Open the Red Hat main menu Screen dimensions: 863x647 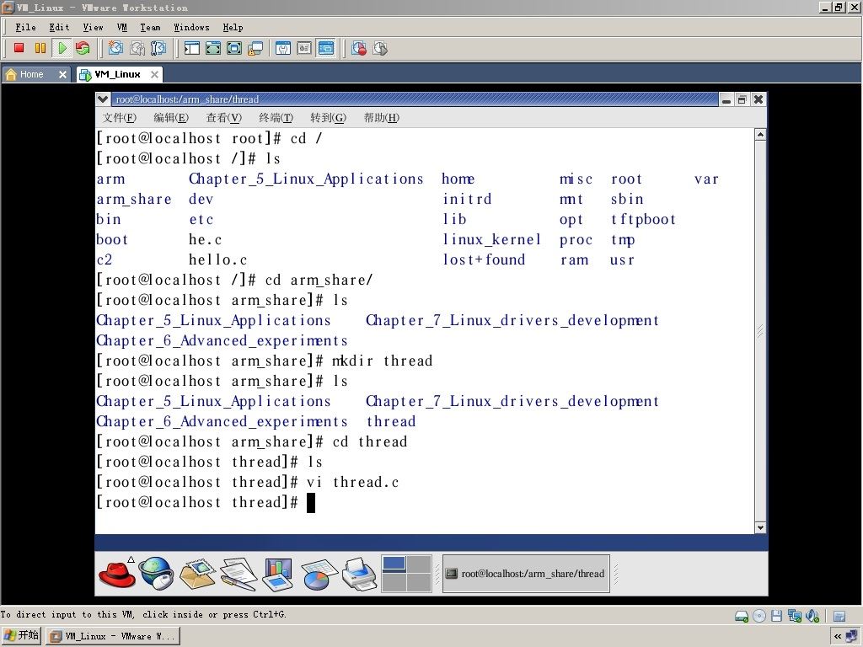tap(117, 574)
